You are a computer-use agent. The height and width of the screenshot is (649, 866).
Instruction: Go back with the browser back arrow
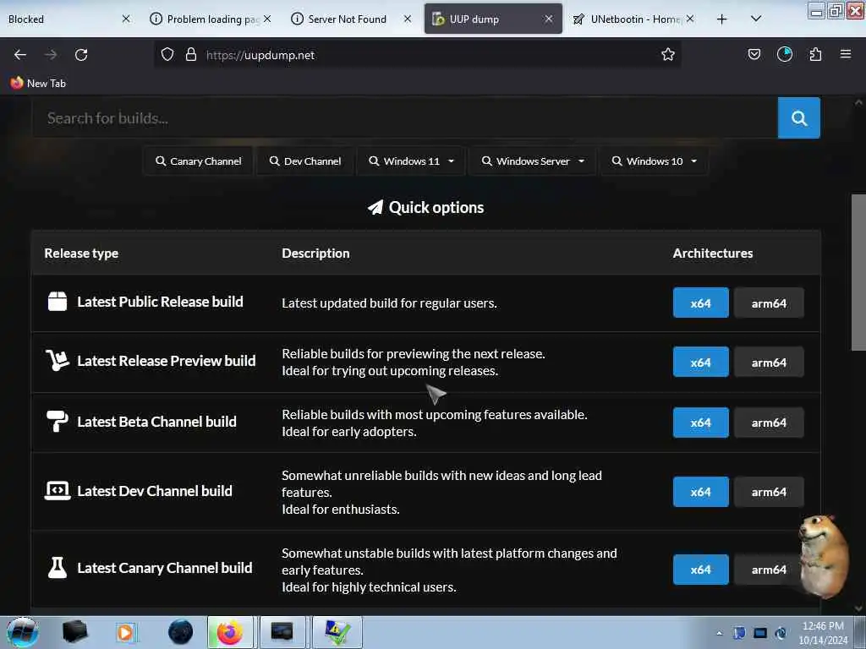pyautogui.click(x=20, y=55)
